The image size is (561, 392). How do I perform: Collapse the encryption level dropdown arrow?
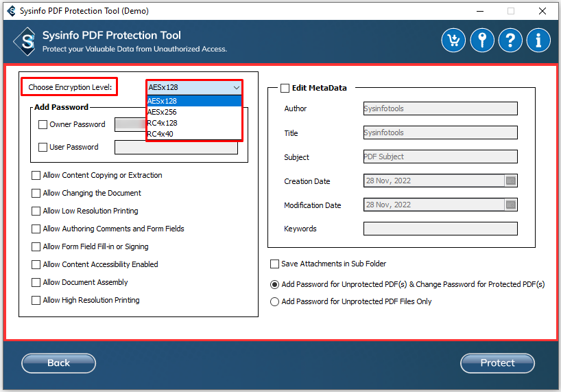[236, 88]
